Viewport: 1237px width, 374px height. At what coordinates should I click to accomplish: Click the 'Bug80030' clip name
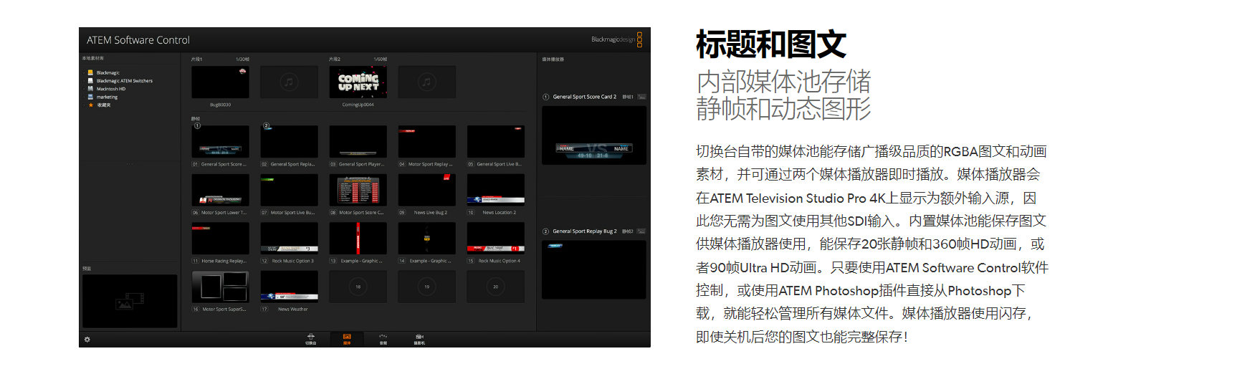[x=220, y=105]
